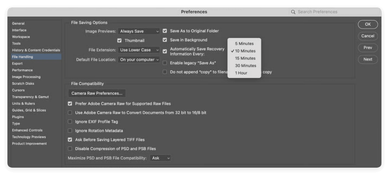Viewport: 389px width, 175px height.
Task: Open the Interface preferences section
Action: [x=19, y=30]
